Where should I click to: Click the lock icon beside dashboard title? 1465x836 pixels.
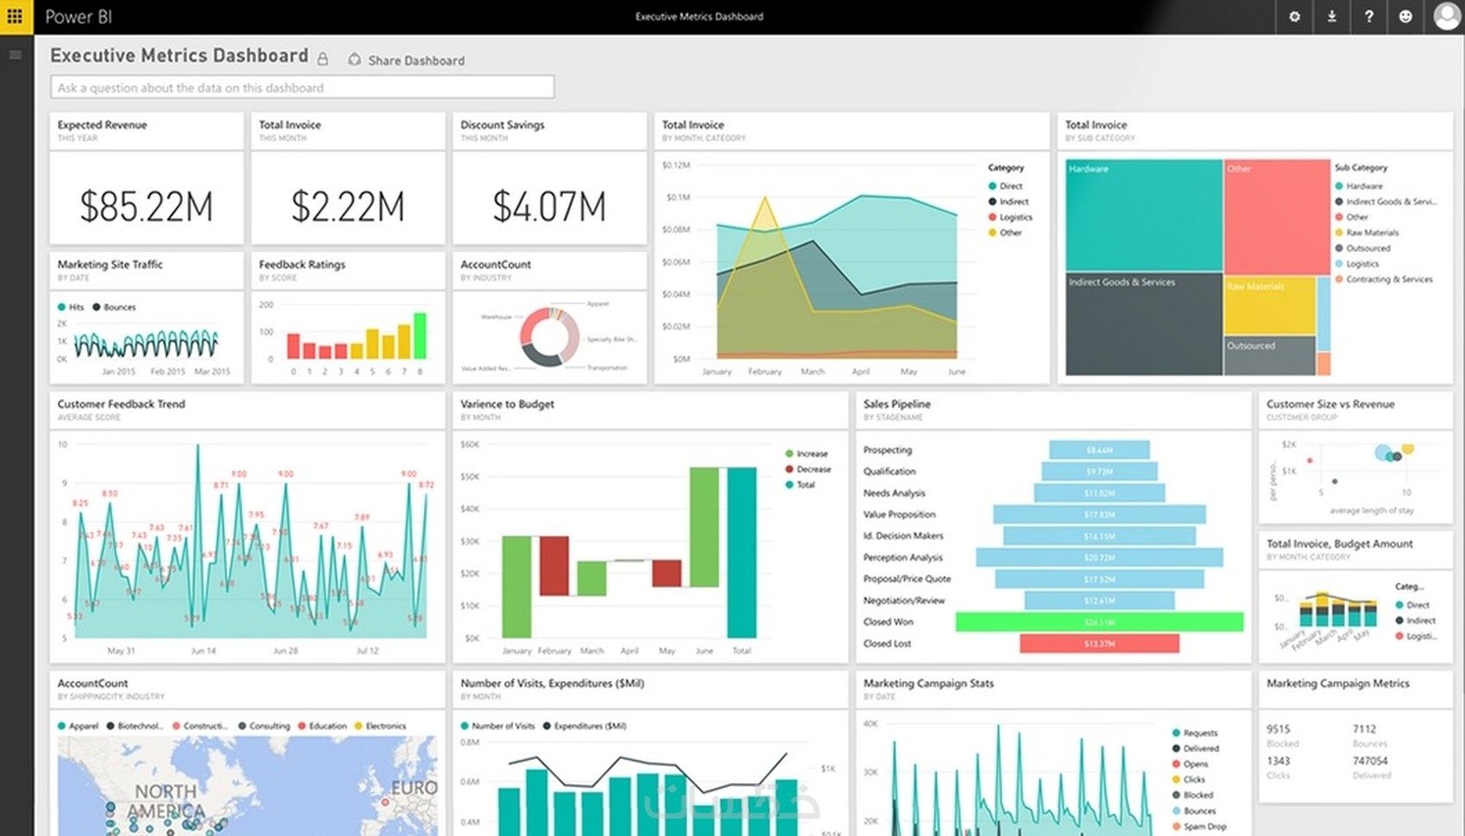pos(322,59)
